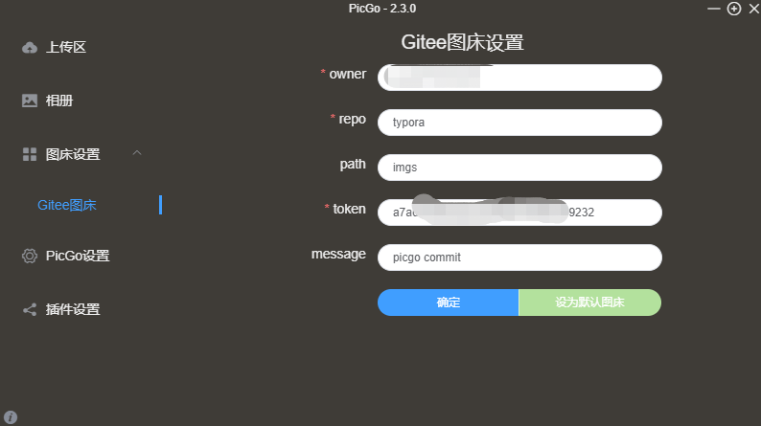Click the plus circle icon in title bar
Image resolution: width=761 pixels, height=426 pixels.
(x=734, y=9)
